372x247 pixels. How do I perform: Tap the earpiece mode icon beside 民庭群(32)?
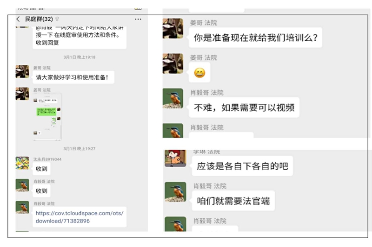click(x=57, y=19)
